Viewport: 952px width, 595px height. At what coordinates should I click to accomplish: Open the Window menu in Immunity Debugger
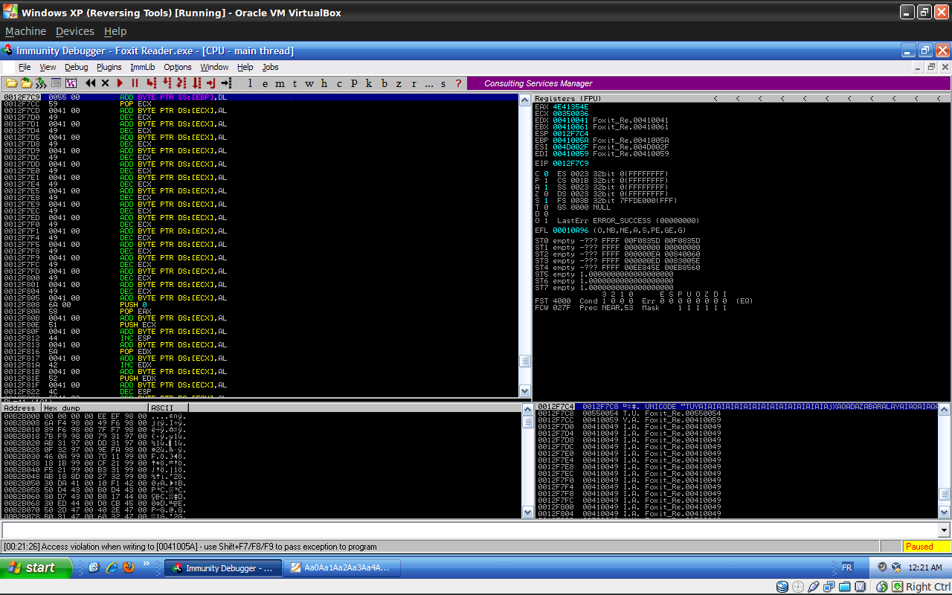[x=214, y=67]
